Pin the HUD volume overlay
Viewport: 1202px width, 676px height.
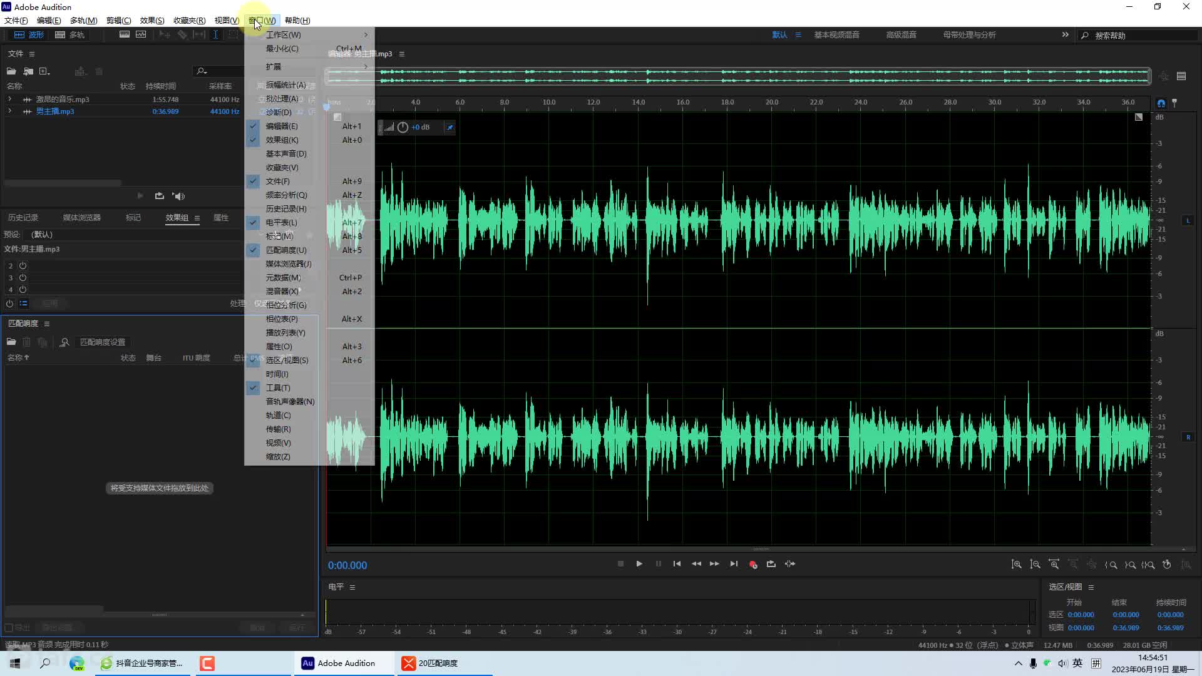449,128
